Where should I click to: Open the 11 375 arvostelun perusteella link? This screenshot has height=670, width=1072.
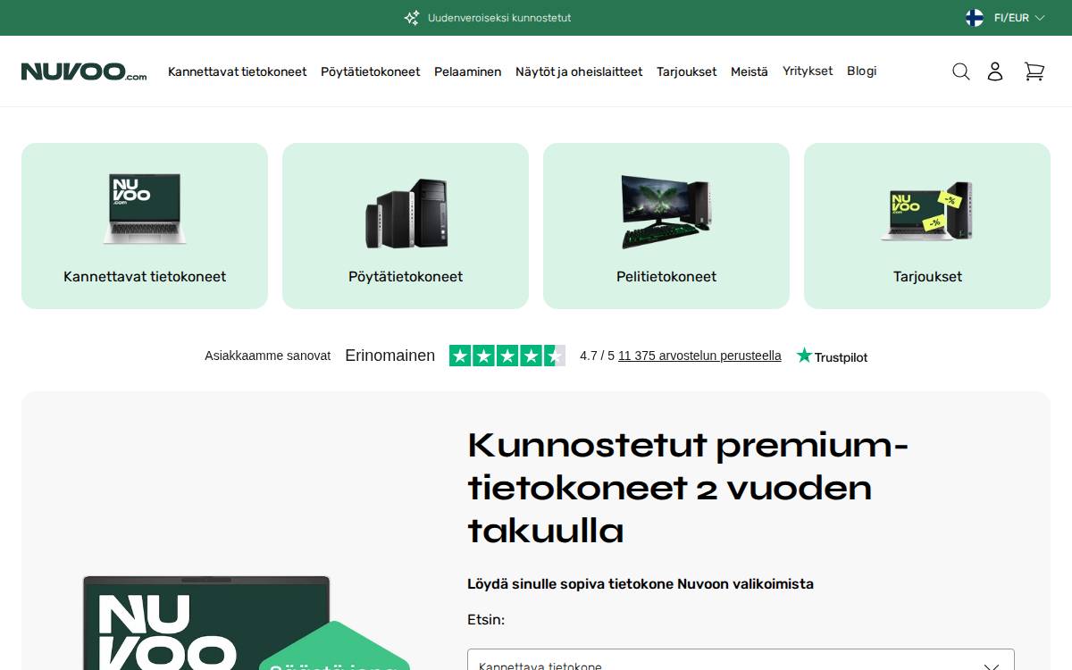(699, 356)
